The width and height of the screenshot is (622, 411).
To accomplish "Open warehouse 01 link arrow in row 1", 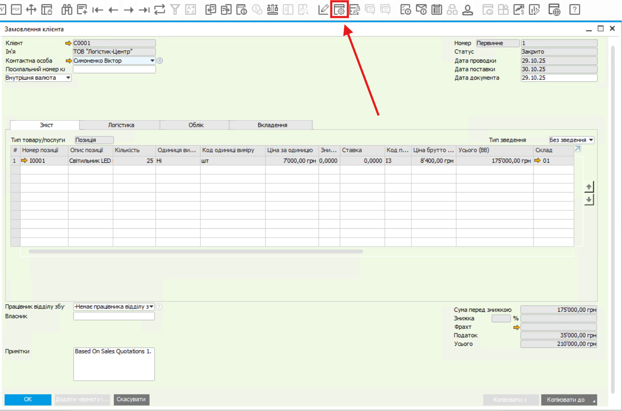I will [537, 161].
